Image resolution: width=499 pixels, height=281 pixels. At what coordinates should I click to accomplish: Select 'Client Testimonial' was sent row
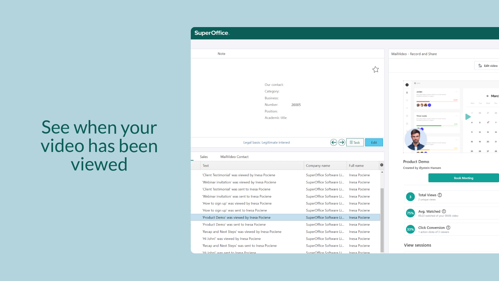(x=285, y=189)
